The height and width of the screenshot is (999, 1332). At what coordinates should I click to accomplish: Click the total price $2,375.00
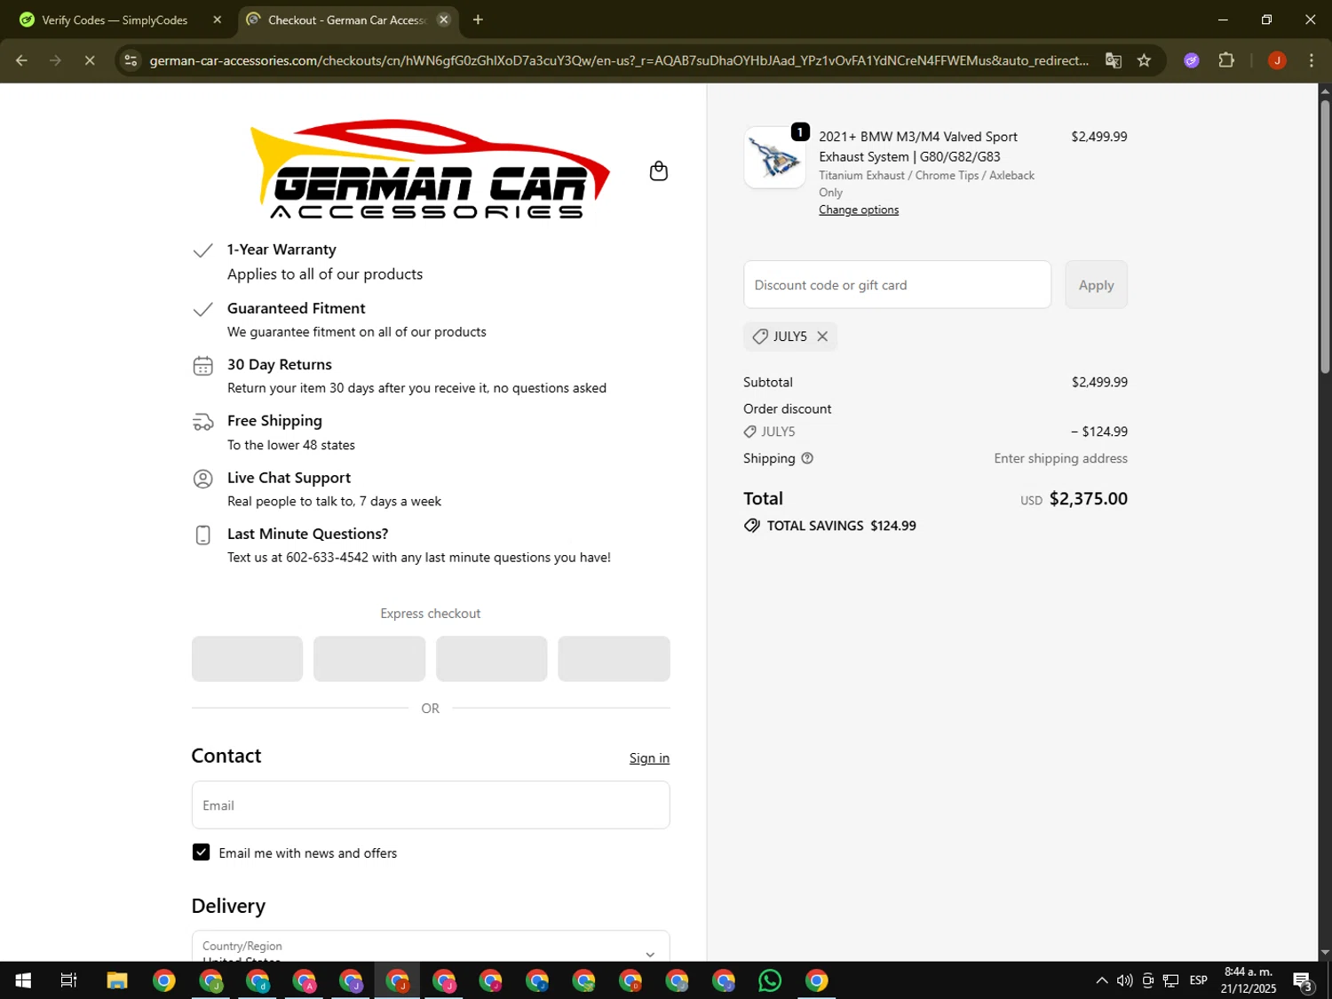[1088, 498]
